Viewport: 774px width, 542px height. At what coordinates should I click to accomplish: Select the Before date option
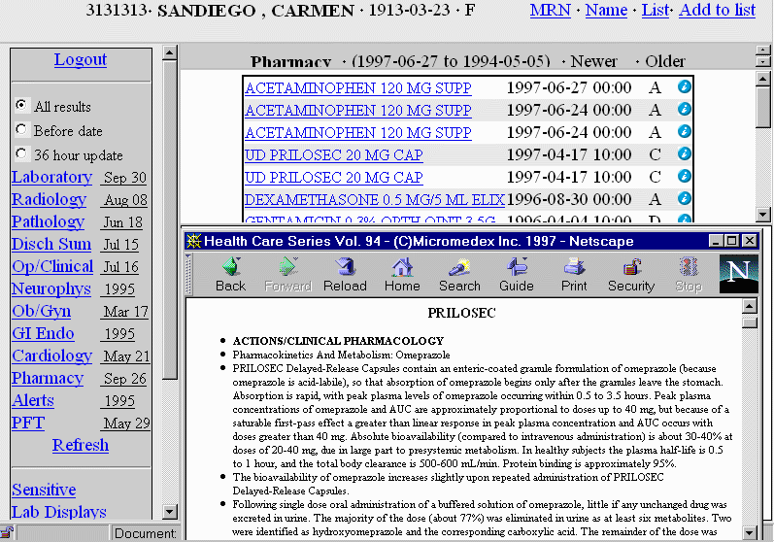coord(22,129)
